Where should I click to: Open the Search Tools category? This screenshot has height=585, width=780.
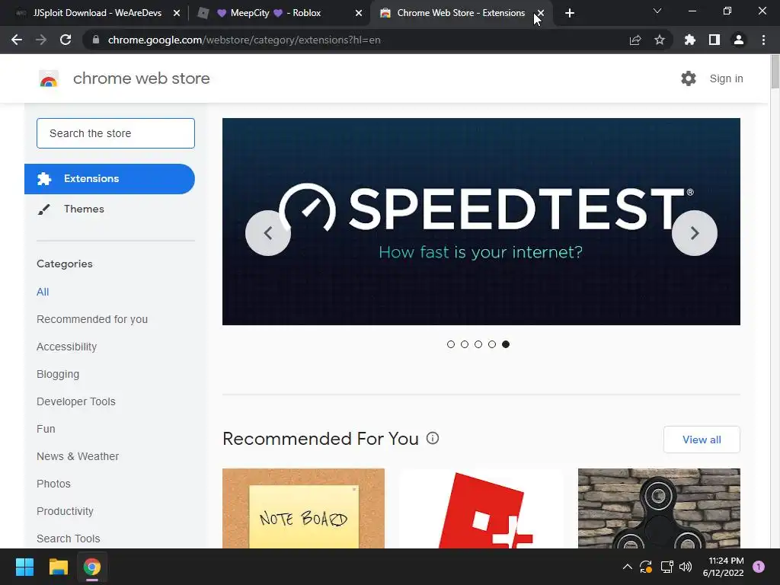[x=68, y=539]
